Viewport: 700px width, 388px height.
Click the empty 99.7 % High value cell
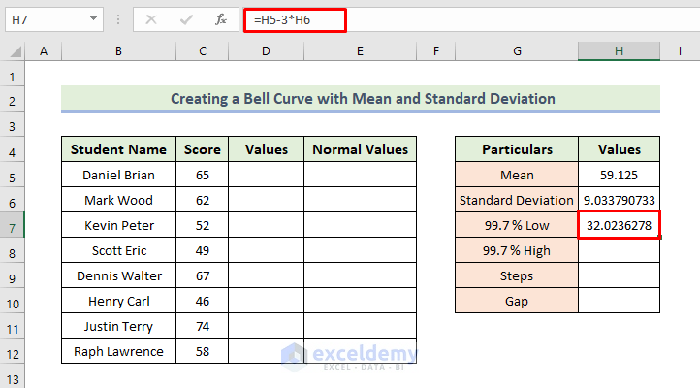click(620, 250)
